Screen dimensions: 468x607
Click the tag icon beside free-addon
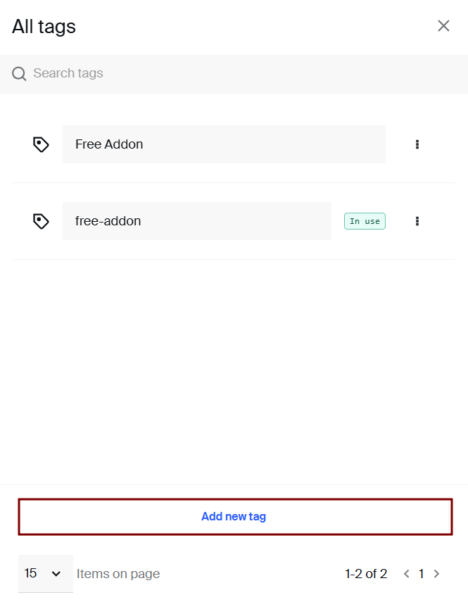click(x=41, y=221)
